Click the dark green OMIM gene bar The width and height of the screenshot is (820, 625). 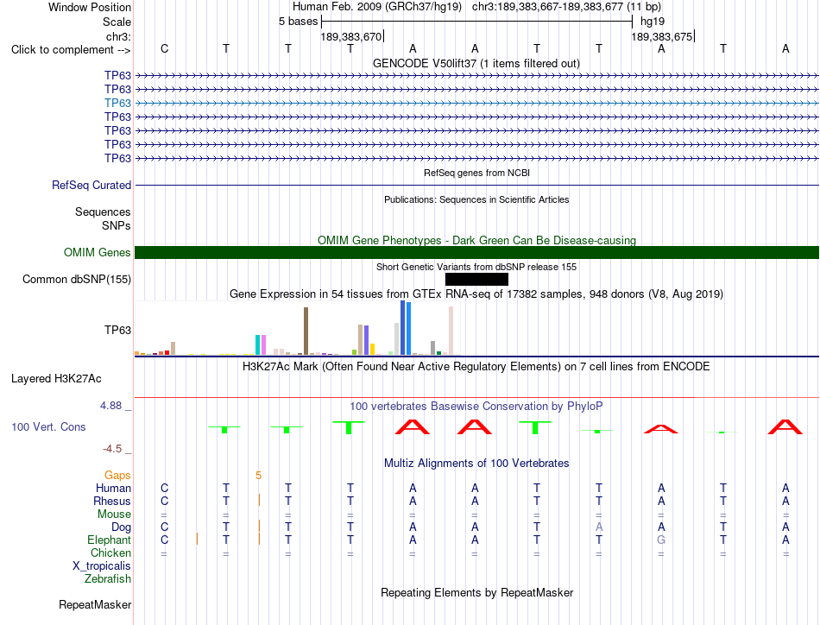[x=476, y=253]
